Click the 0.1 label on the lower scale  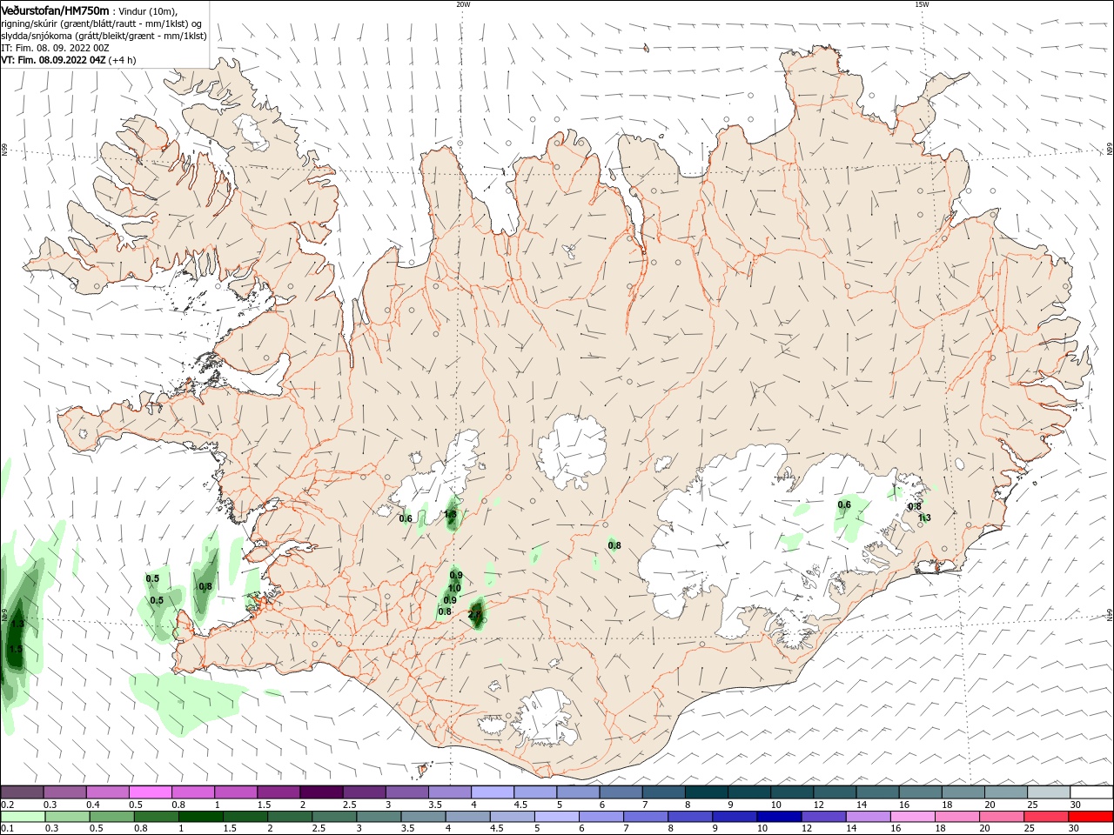pos(7,829)
